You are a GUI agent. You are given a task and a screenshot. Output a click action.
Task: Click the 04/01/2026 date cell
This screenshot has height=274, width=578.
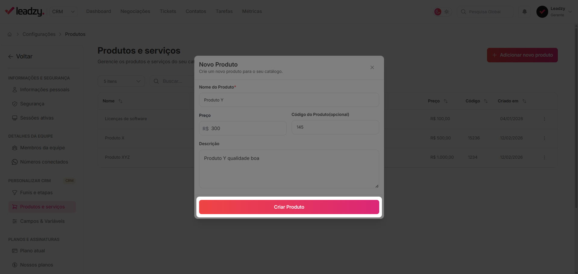[511, 119]
